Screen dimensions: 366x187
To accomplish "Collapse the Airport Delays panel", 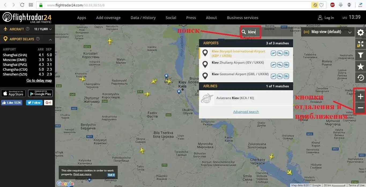I will (x=50, y=39).
